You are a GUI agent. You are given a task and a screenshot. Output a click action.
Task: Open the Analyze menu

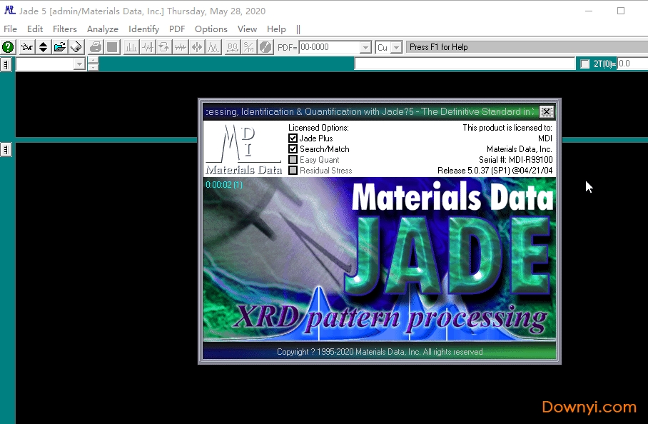click(102, 29)
